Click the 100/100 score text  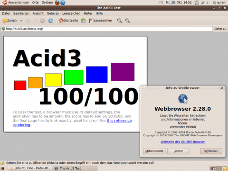[89, 96]
